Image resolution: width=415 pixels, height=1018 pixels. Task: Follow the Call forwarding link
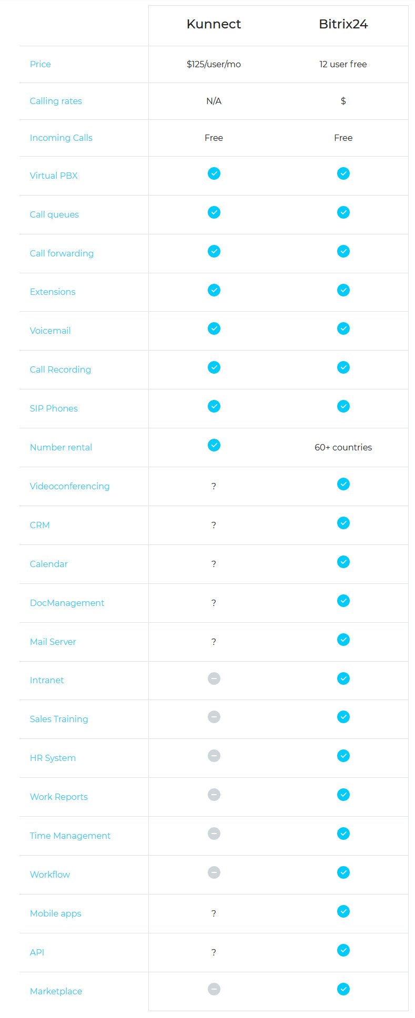pos(62,253)
